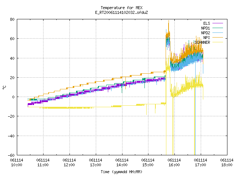Viewport: 234px width, 175px height.
Task: Click the x-axis label 061114 14:00
Action: coord(122,163)
